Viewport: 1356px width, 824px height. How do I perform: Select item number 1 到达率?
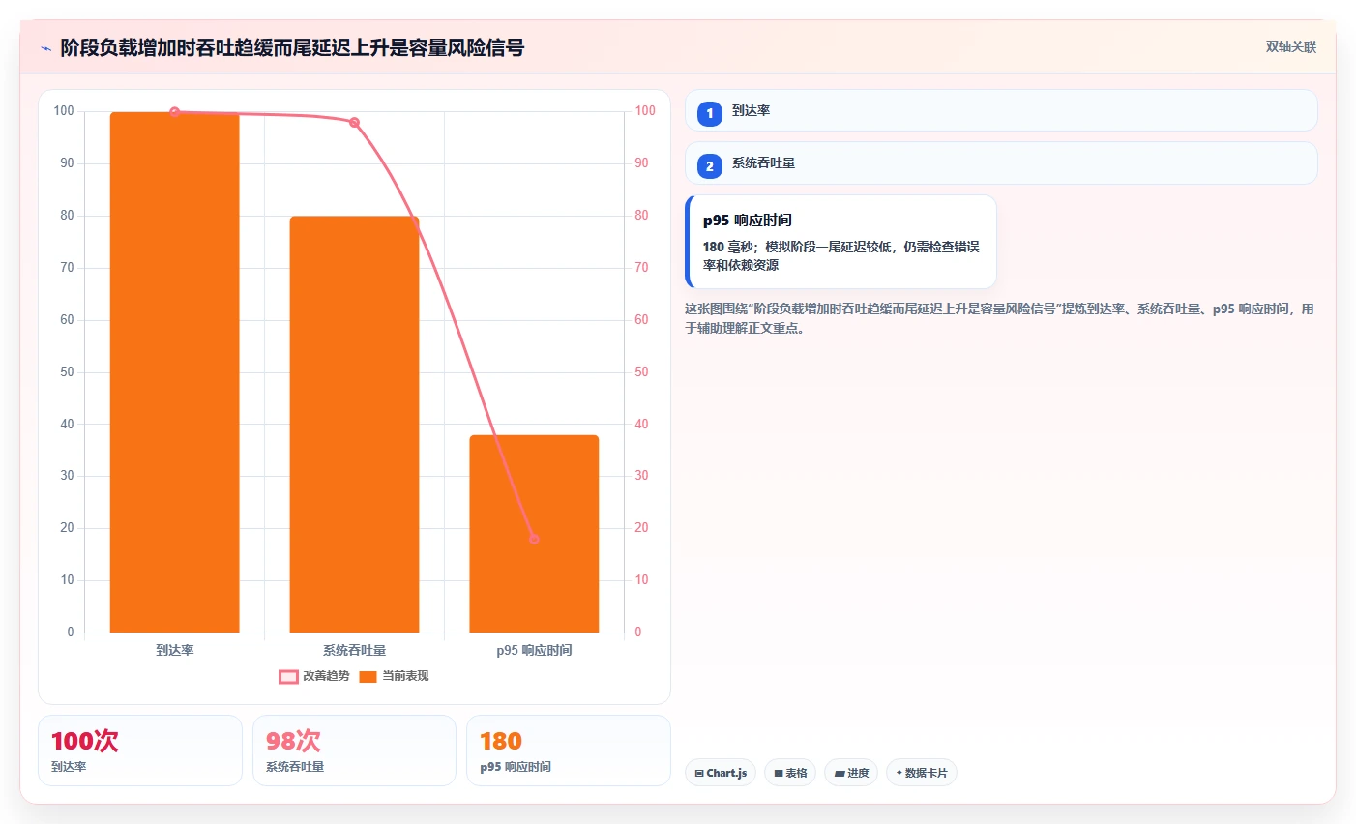click(1001, 110)
